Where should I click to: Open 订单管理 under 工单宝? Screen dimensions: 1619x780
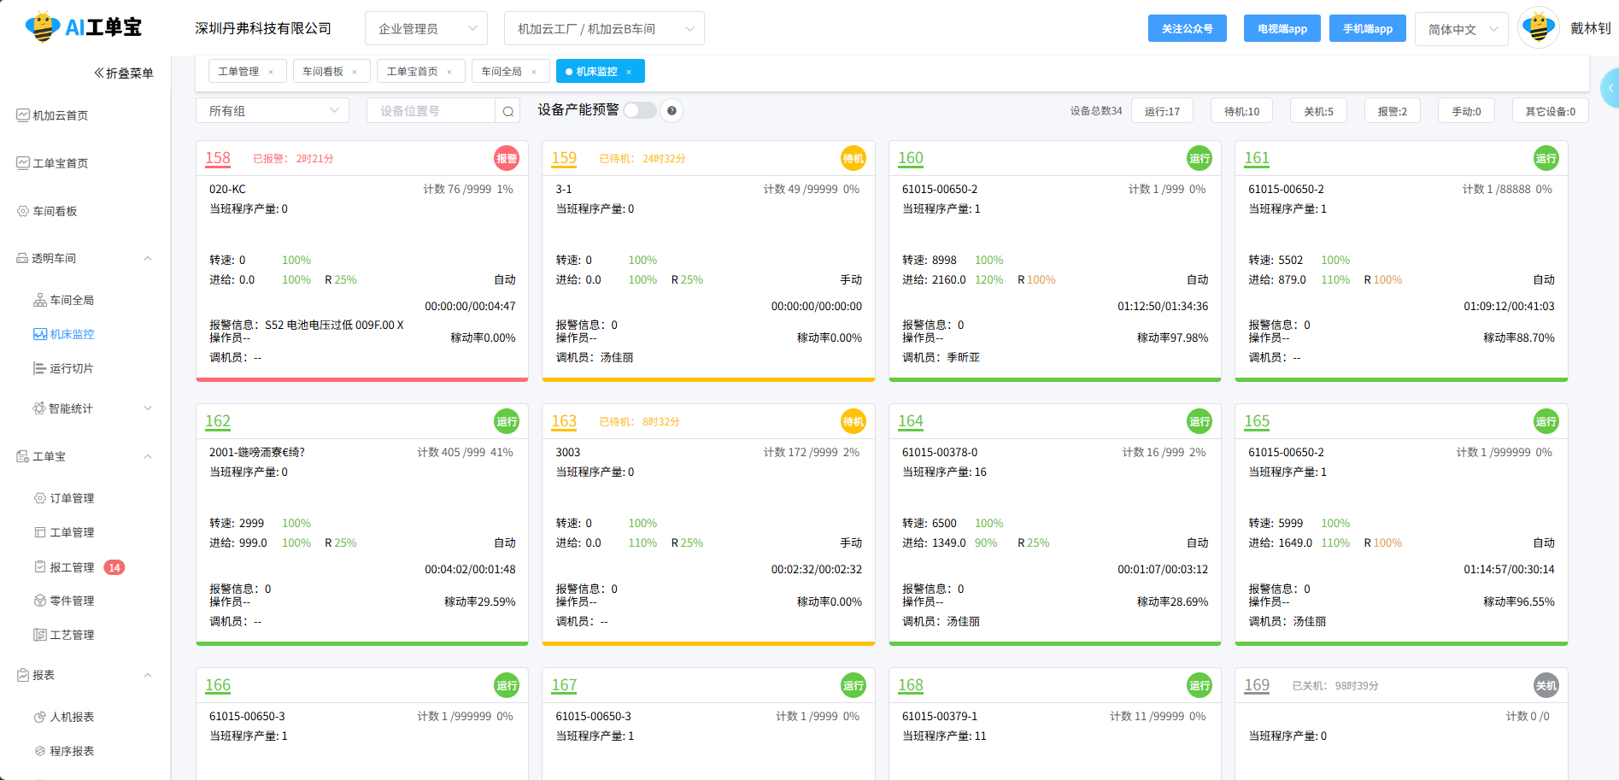72,497
